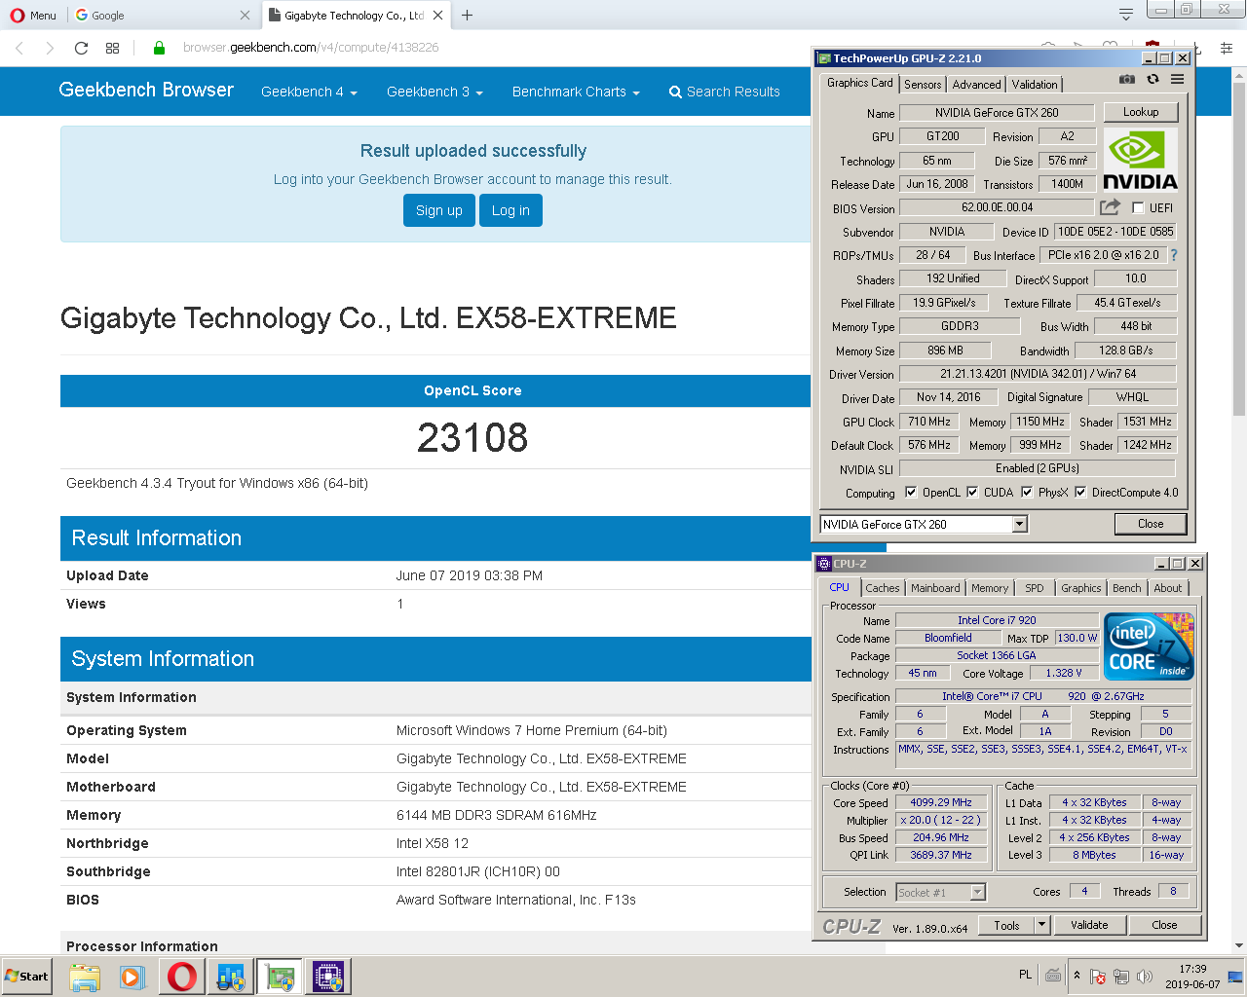Screen dimensions: 1247x997
Task: Go forward using the browser forward arrow
Action: 50,48
